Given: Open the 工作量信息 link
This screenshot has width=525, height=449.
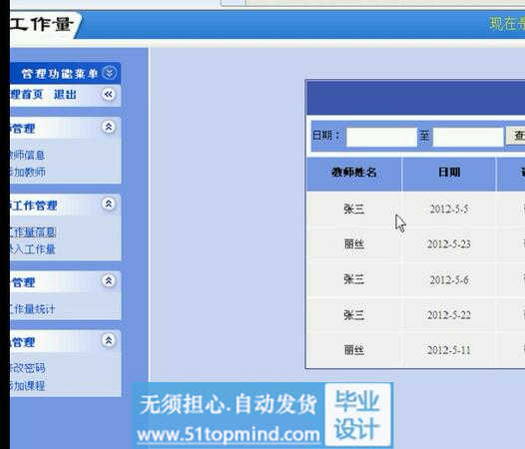Looking at the screenshot, I should pyautogui.click(x=33, y=232).
